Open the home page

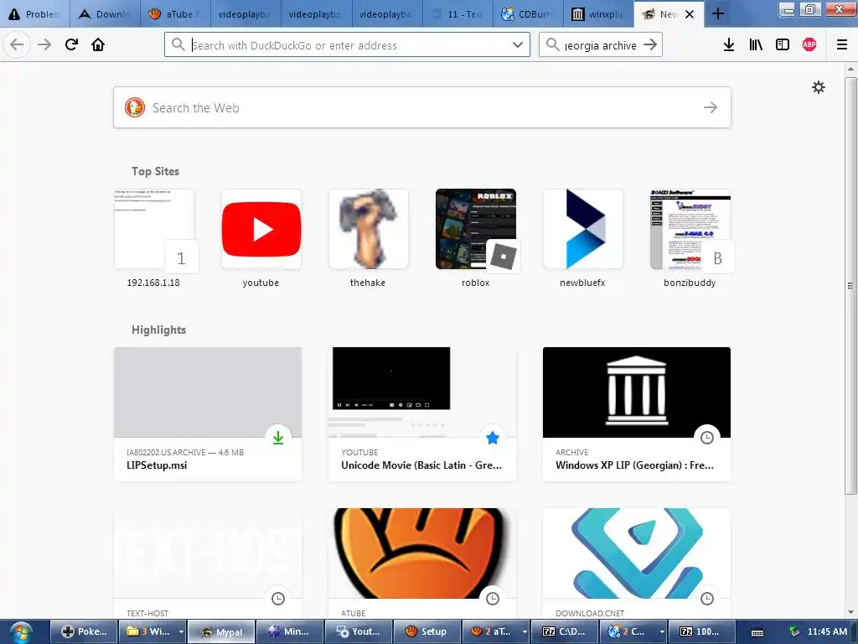(98, 45)
